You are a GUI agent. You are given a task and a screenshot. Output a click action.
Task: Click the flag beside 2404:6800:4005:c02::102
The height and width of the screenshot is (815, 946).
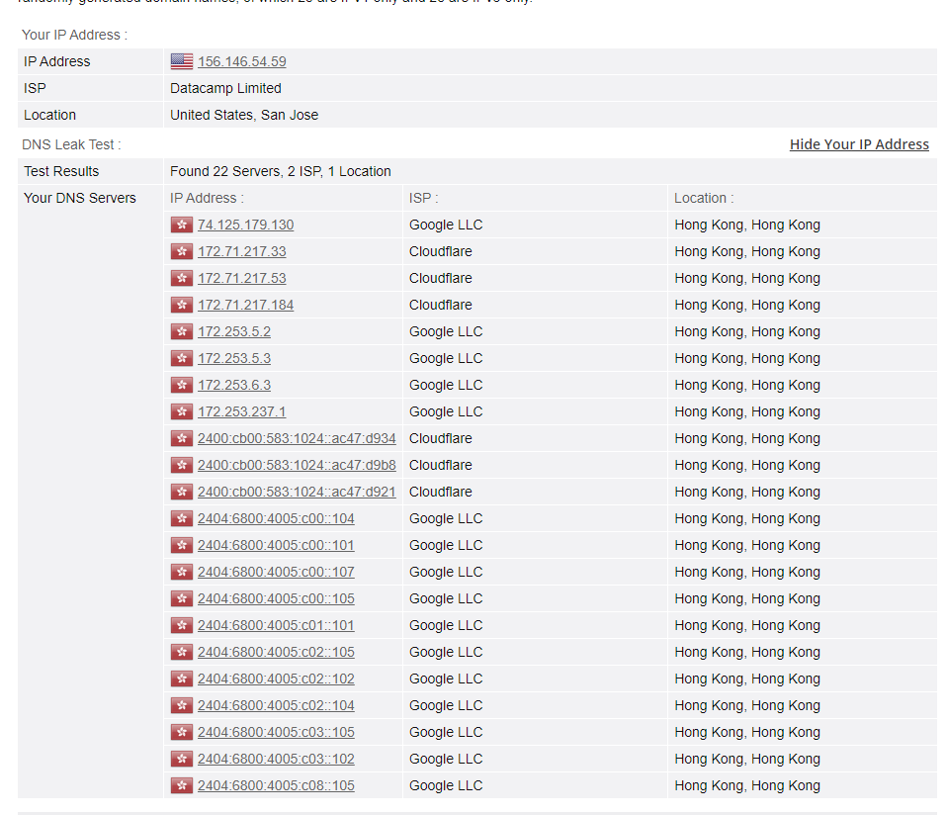pyautogui.click(x=182, y=679)
